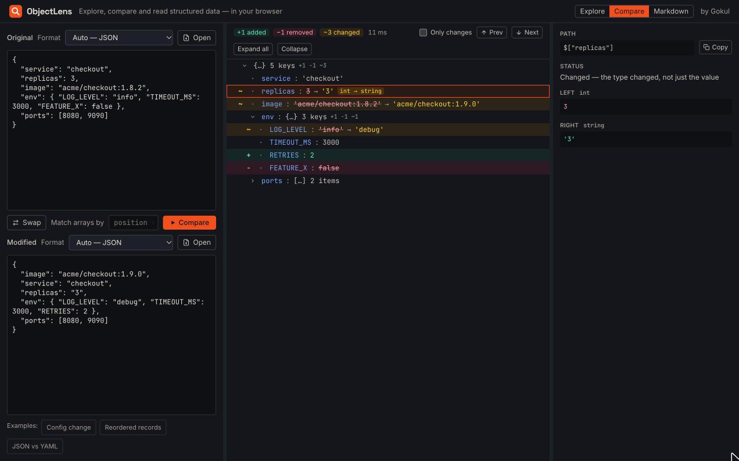Select the replicas changed row
The width and height of the screenshot is (739, 461).
[x=388, y=91]
